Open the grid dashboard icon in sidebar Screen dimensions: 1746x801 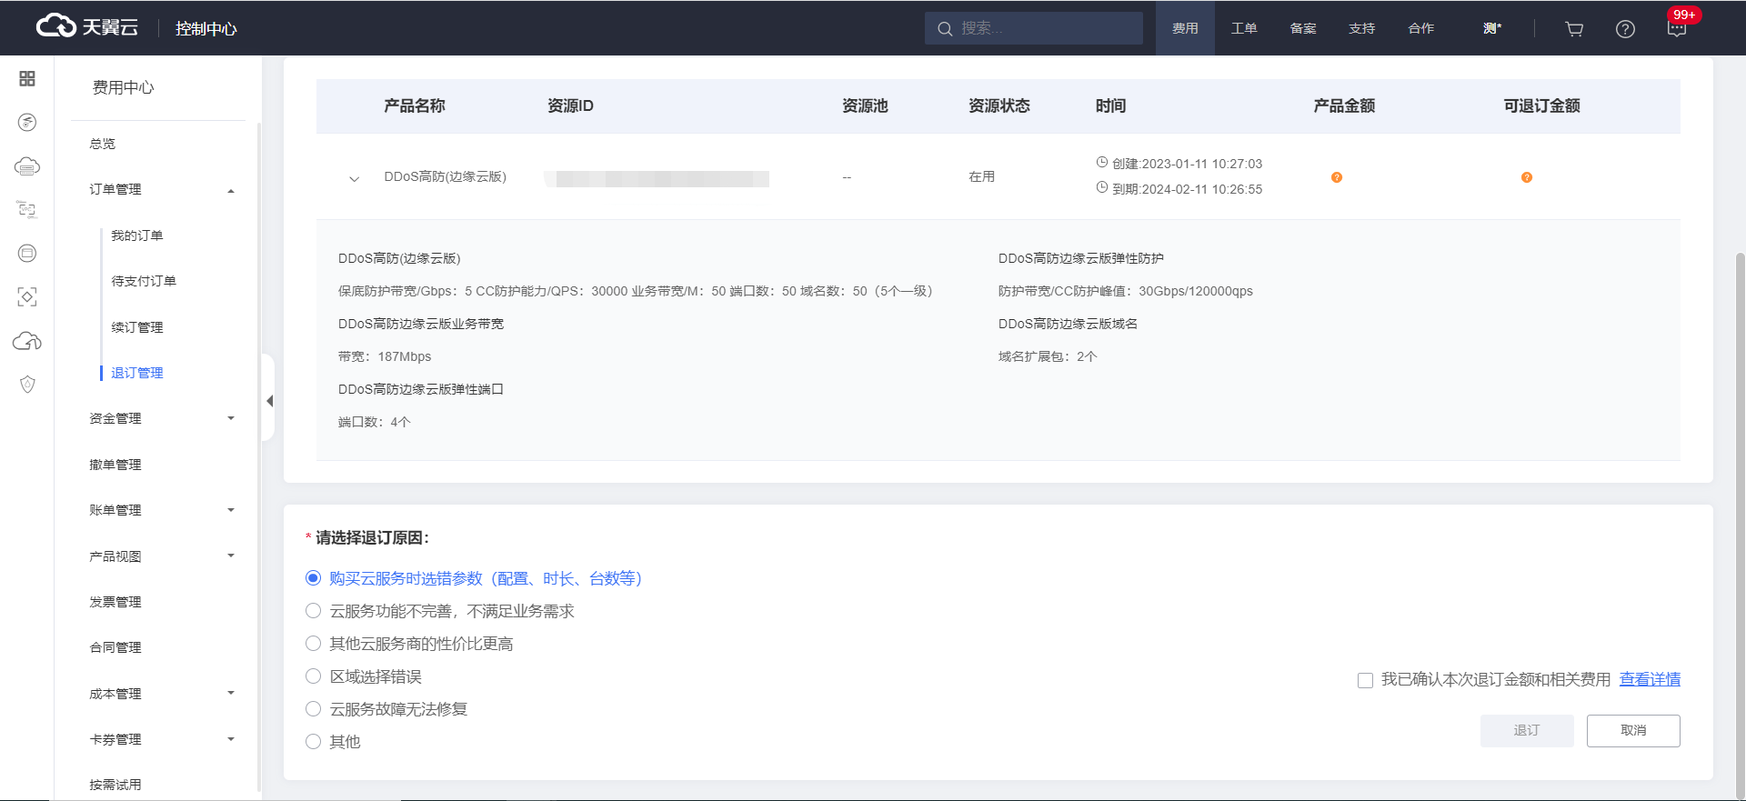click(x=27, y=79)
